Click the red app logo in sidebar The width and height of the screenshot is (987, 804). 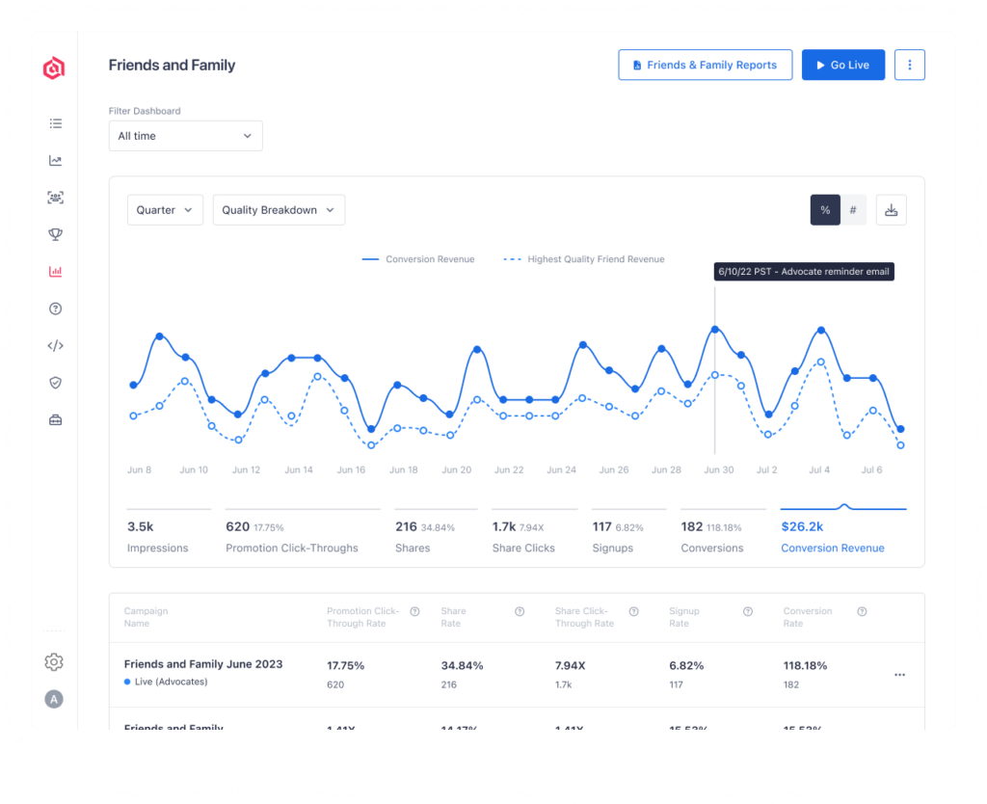pos(54,68)
